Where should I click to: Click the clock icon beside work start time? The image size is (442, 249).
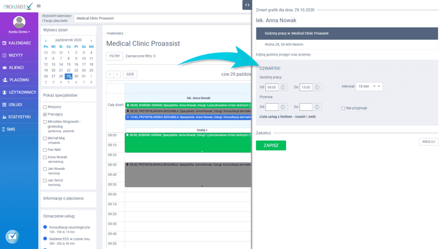283,87
